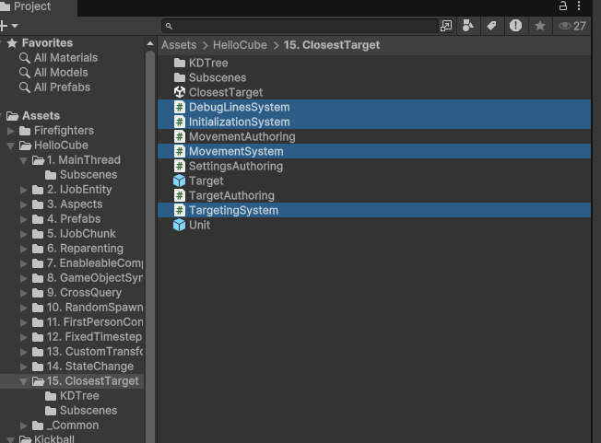Select TargetingSystem script icon

180,210
